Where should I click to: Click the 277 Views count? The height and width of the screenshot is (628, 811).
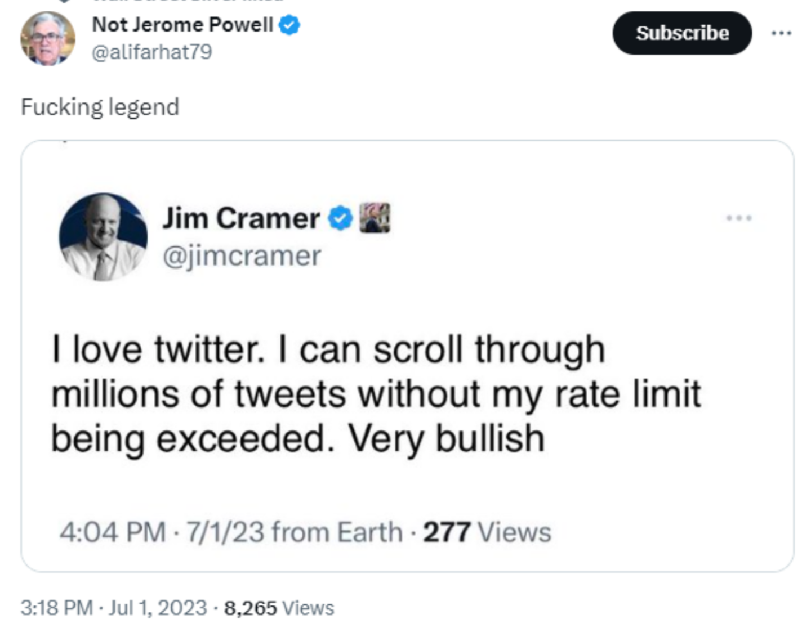coord(487,532)
